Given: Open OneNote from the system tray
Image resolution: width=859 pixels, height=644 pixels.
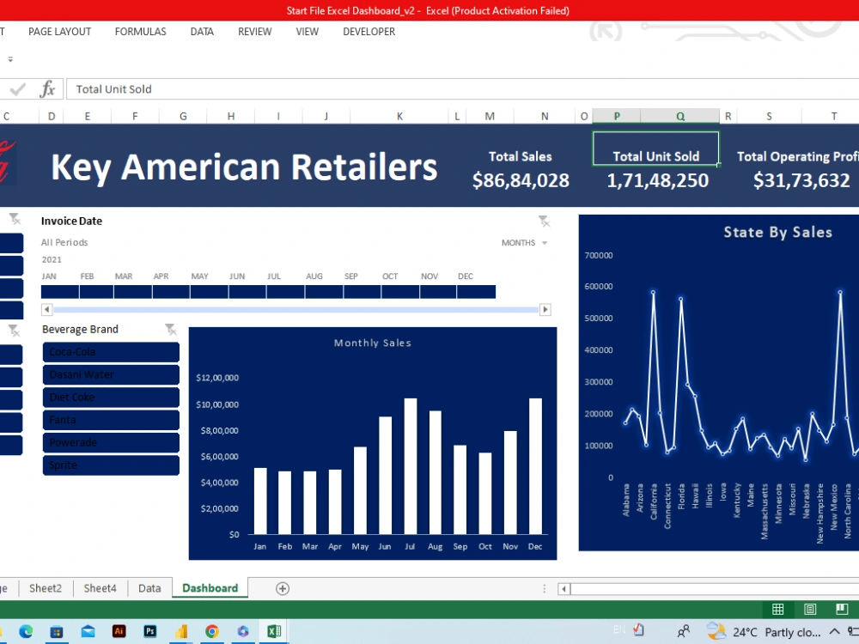Looking at the screenshot, I should point(637,630).
